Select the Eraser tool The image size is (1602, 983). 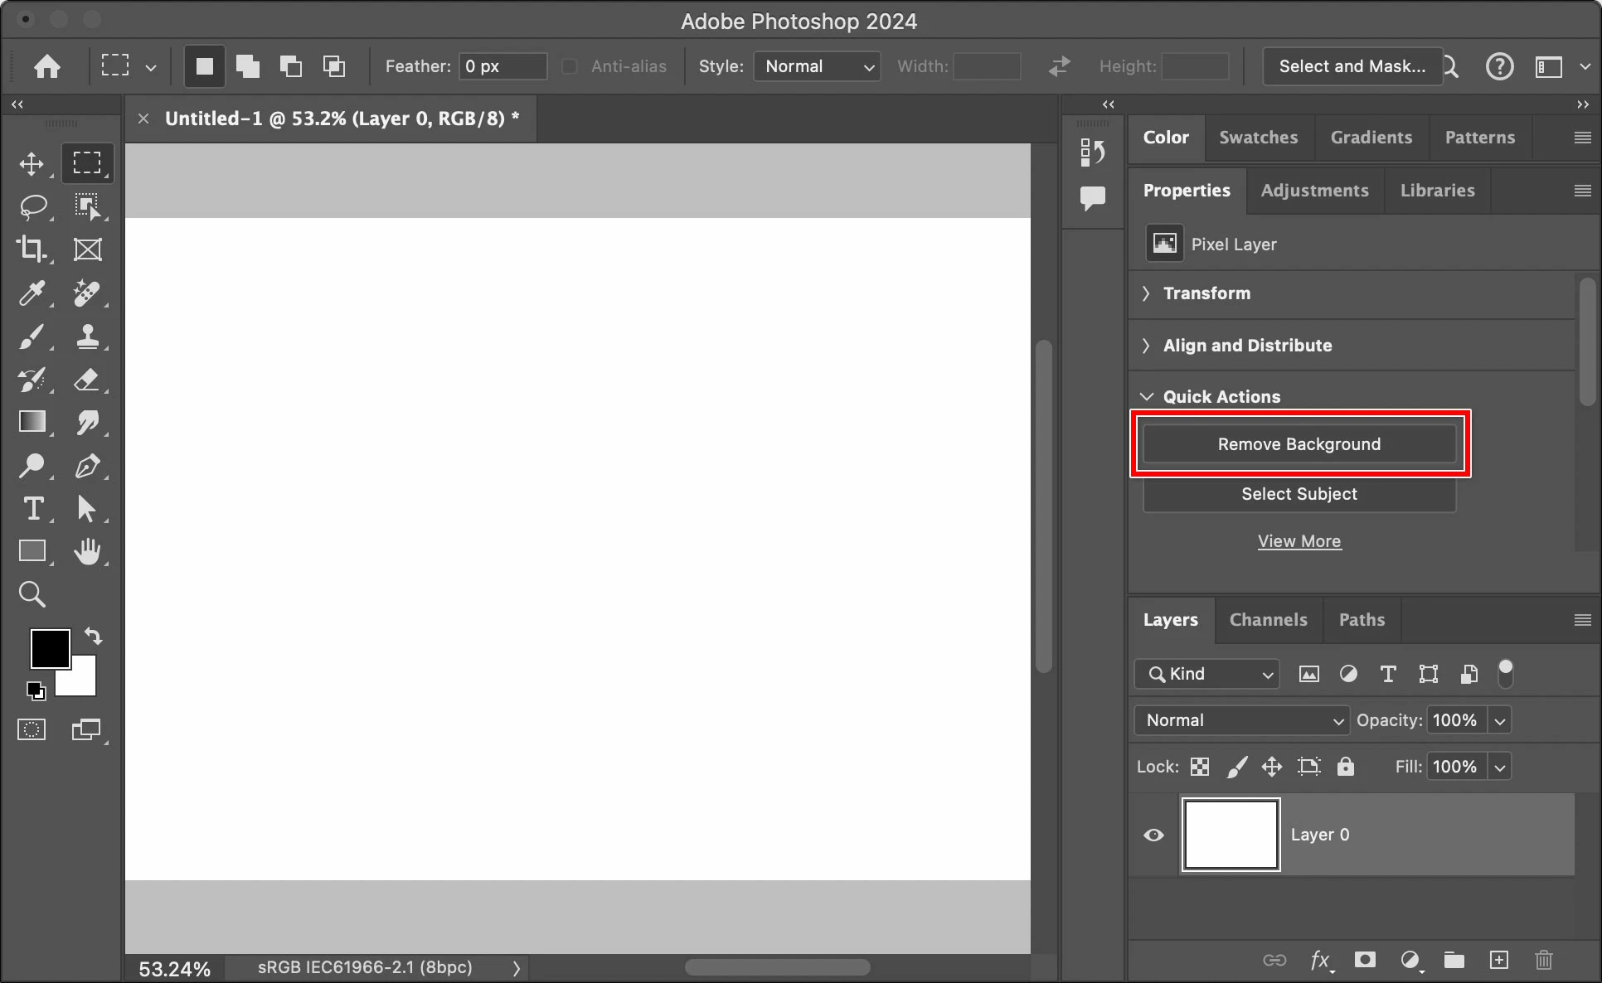[87, 380]
